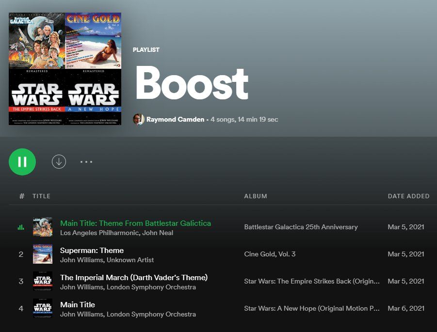Download the Boost playlist
This screenshot has width=437, height=332.
pos(59,162)
